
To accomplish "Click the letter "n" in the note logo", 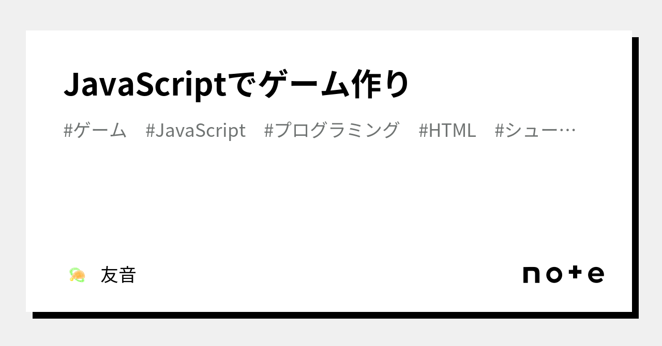I will 531,275.
